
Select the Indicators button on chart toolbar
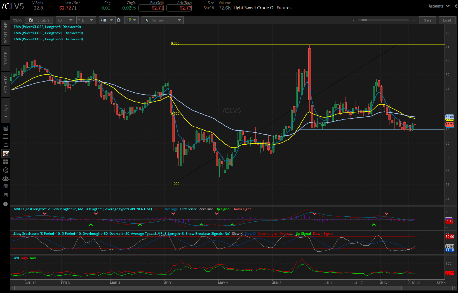(39, 20)
